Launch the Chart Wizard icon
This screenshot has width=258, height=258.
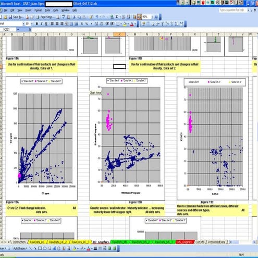134,17
